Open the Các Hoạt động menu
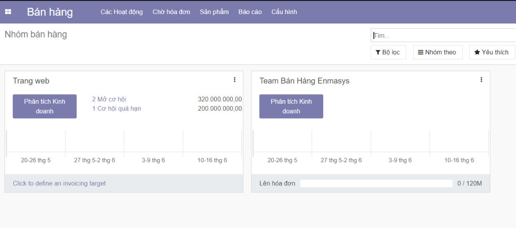 point(121,12)
